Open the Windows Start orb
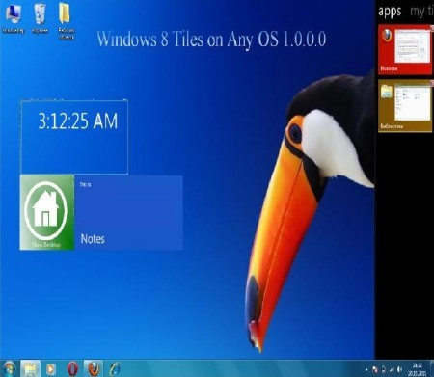Screen dimensions: 434x377 [9, 368]
